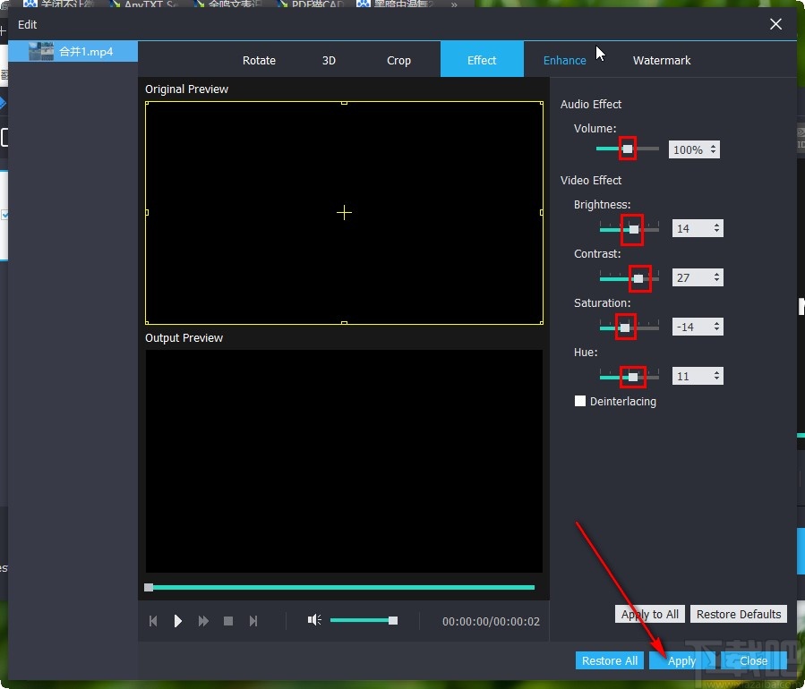The width and height of the screenshot is (805, 689).
Task: Adjust the preview volume slider
Action: pos(364,620)
